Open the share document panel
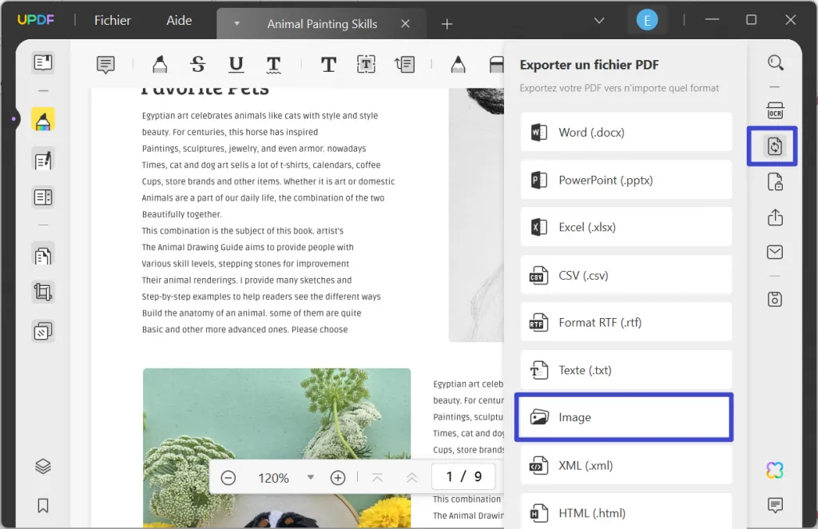This screenshot has height=529, width=818. 774,217
